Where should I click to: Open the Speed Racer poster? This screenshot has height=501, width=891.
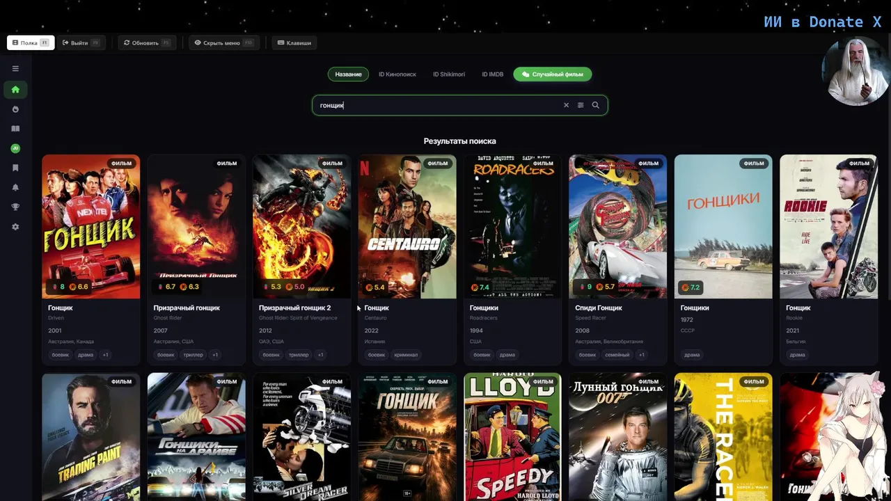618,226
